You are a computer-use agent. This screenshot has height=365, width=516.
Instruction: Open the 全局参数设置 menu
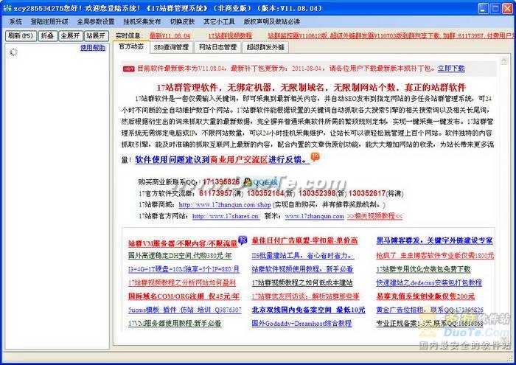(x=96, y=21)
